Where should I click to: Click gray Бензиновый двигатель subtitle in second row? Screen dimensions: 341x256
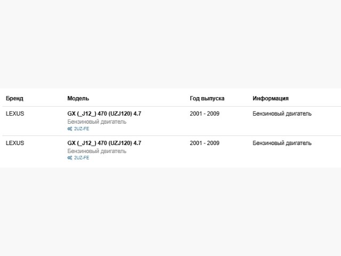97,151
